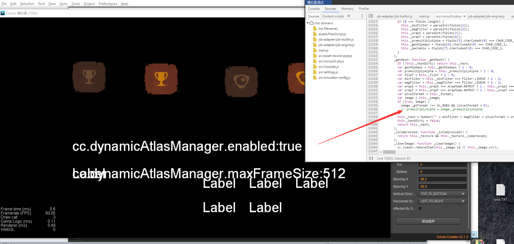Click the 添加组件 add component button

pos(428,221)
